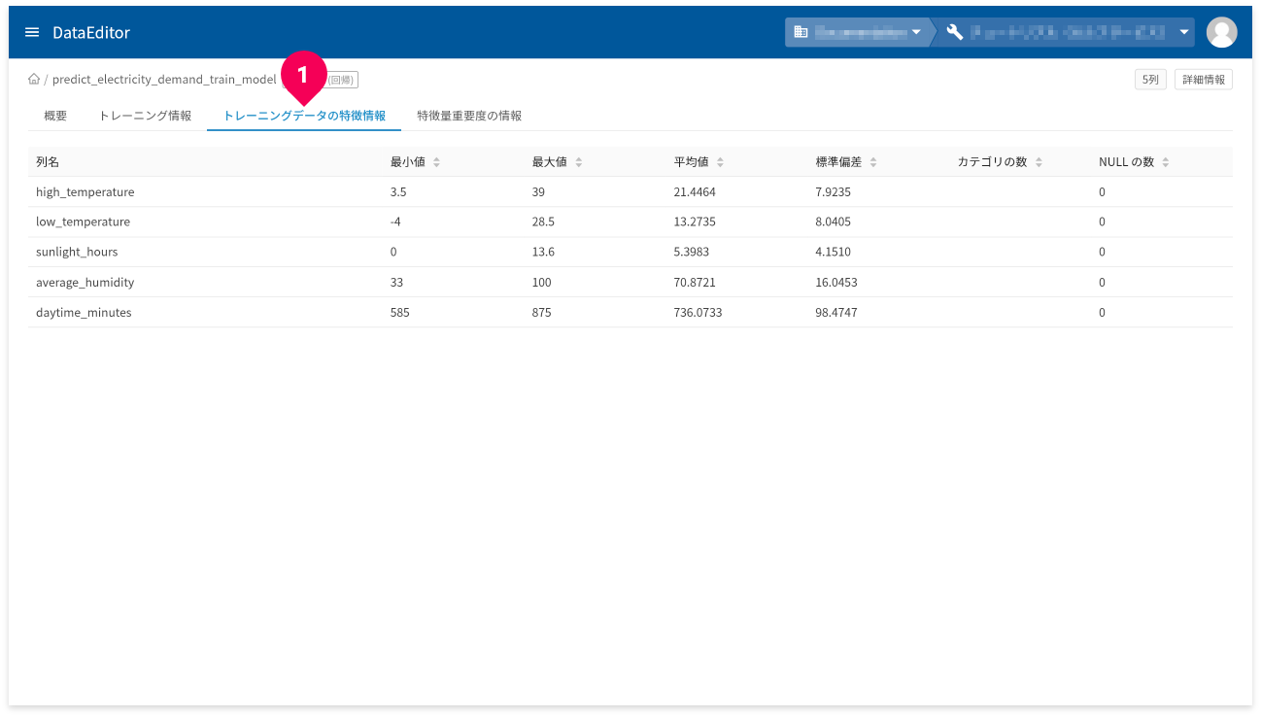Screen dimensions: 1261x717
Task: Click the 5列 badge
Action: pyautogui.click(x=1150, y=80)
